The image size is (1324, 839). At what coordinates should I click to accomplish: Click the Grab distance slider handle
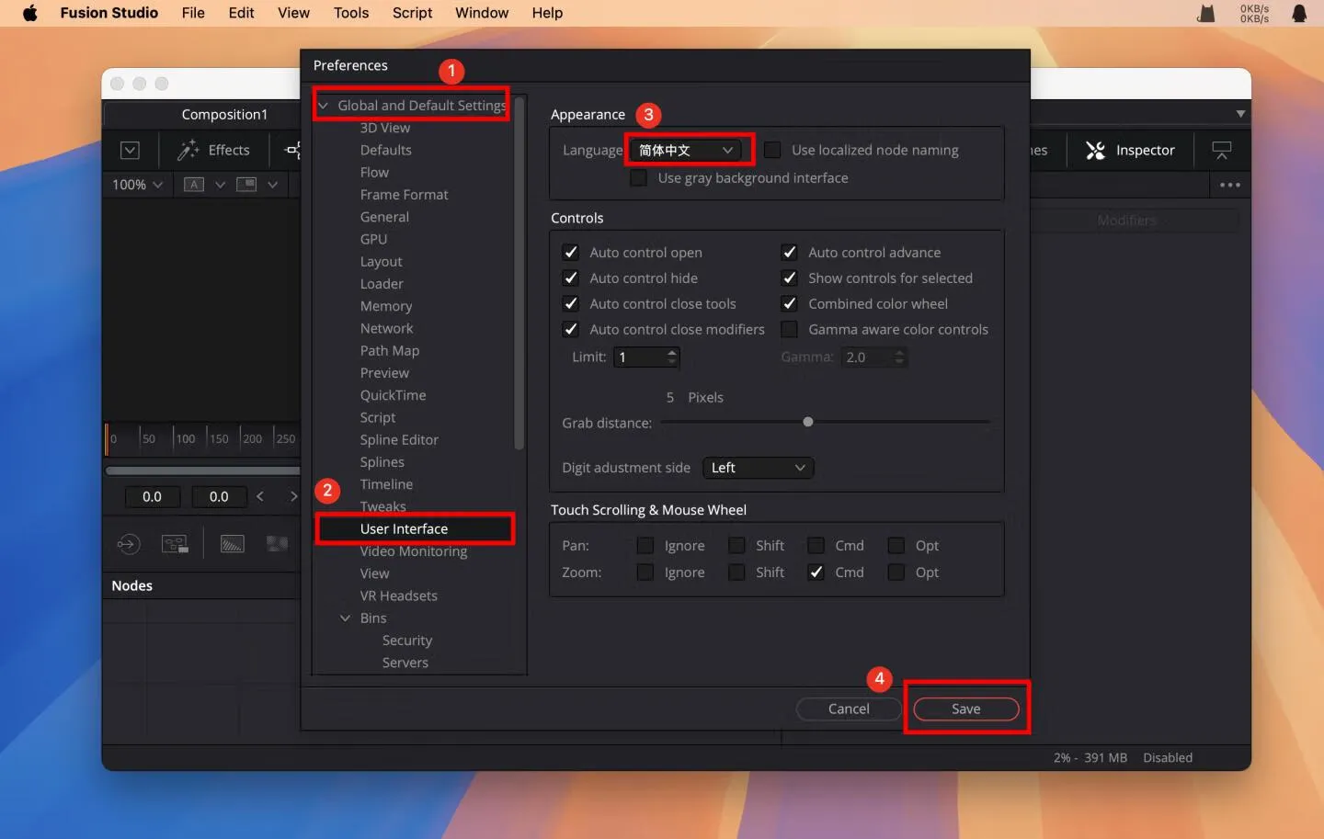pos(808,422)
